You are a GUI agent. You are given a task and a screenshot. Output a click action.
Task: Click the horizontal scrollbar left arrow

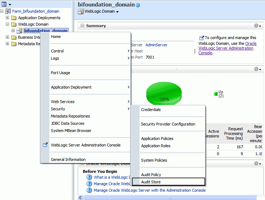tap(80, 197)
